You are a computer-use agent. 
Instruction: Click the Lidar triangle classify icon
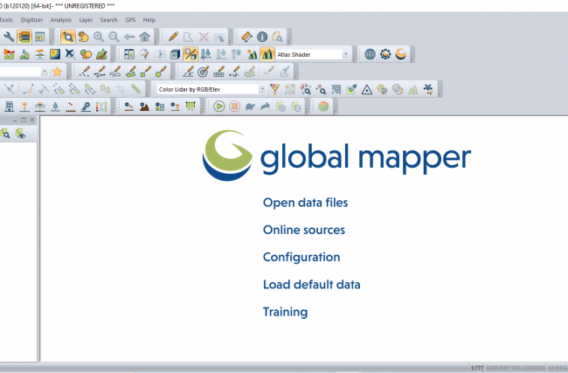pos(367,89)
